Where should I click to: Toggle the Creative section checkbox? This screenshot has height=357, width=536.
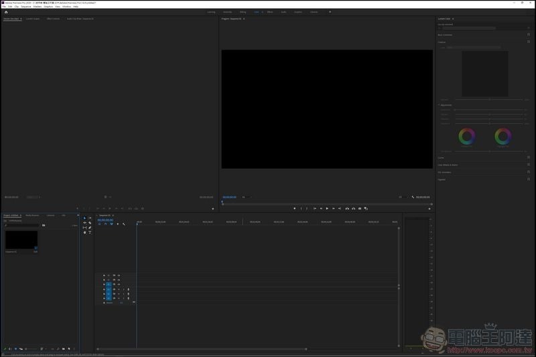pos(529,42)
